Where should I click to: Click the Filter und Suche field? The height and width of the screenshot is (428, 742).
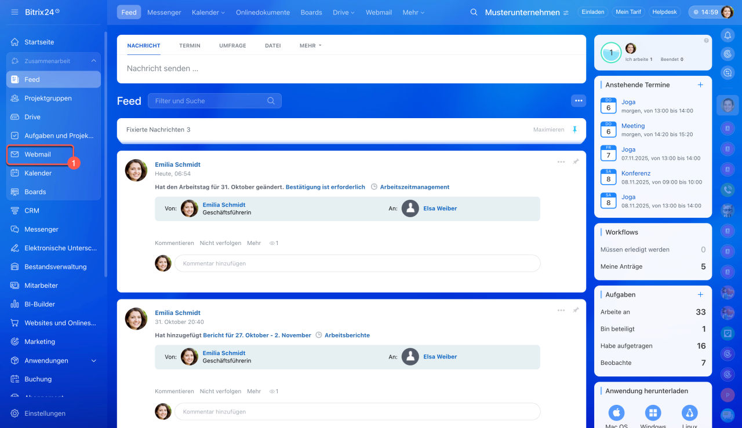pos(209,101)
